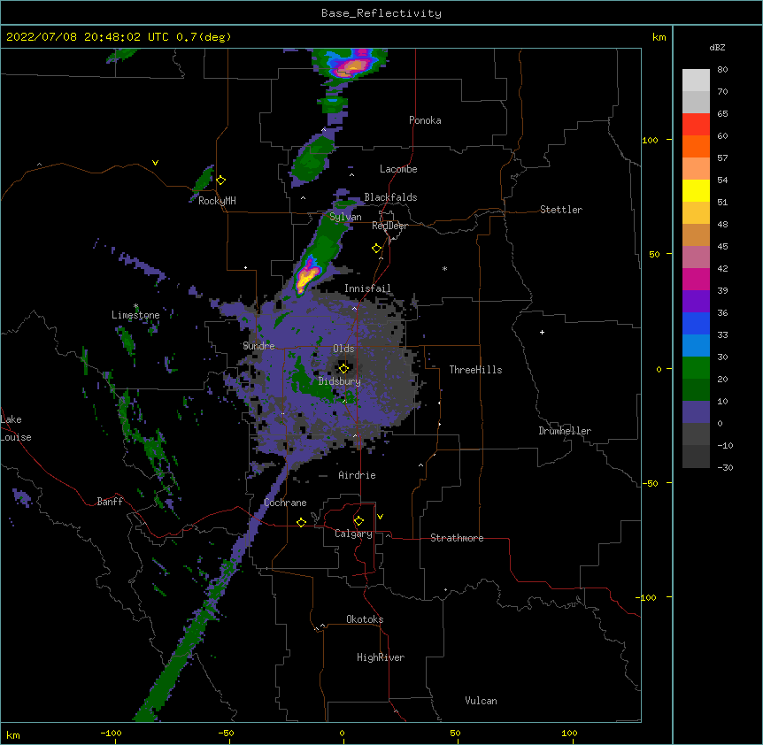The image size is (763, 745).
Task: Select the slate purple 0-10 dBZ swatch
Action: 696,412
